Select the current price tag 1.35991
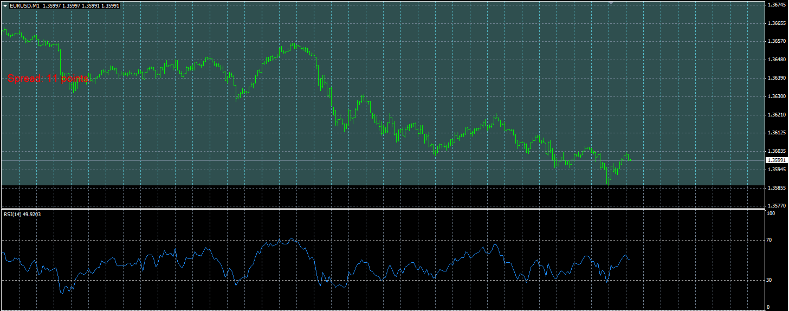This screenshot has height=311, width=789. point(777,160)
